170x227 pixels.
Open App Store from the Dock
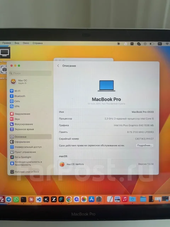tap(91, 199)
